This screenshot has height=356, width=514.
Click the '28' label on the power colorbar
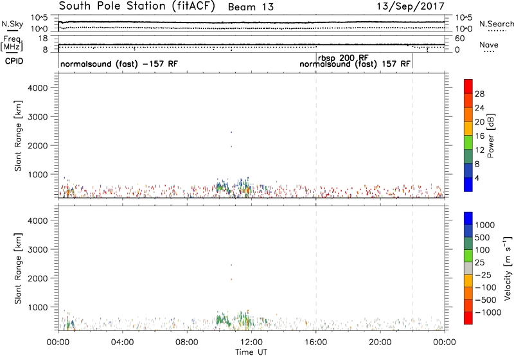pyautogui.click(x=479, y=94)
